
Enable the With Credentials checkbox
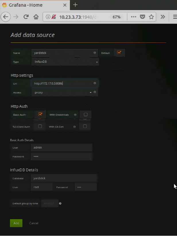pos(85,114)
